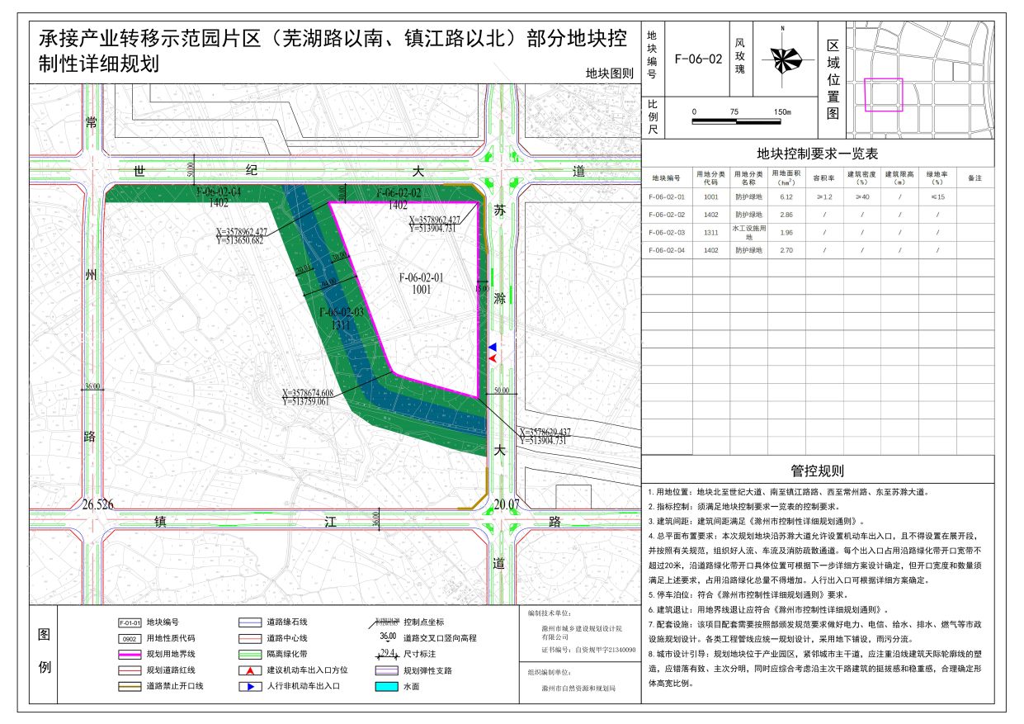Image resolution: width=1024 pixels, height=724 pixels.
Task: Click the magenta 规划用地界线 legend symbol
Action: pyautogui.click(x=130, y=655)
